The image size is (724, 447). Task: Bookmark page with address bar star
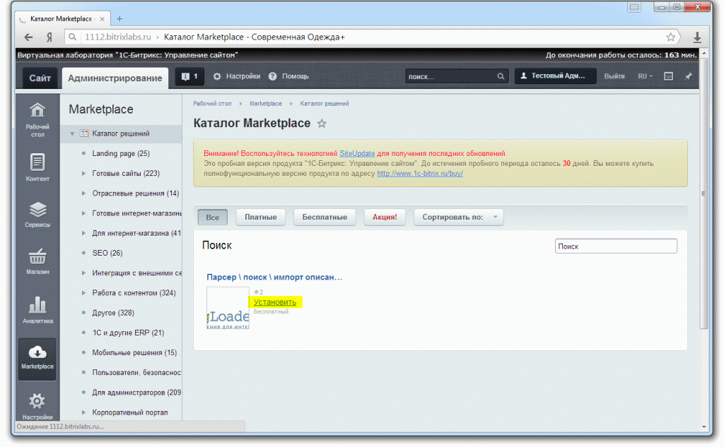point(671,37)
